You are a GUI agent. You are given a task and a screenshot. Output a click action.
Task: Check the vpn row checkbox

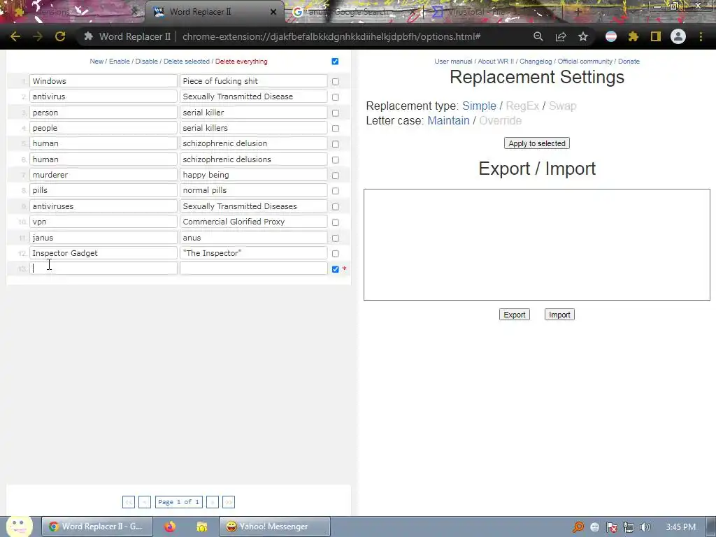point(336,222)
